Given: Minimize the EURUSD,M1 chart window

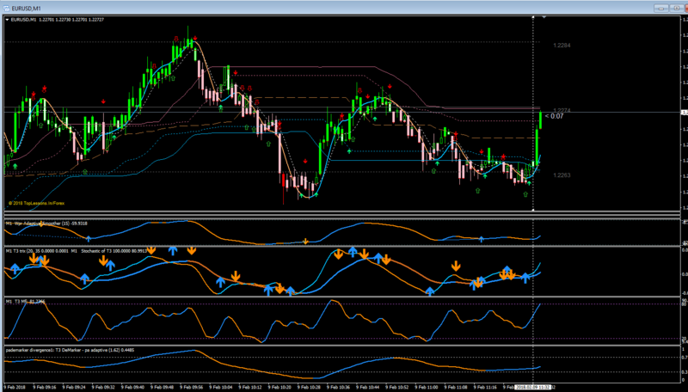Looking at the screenshot, I should click(660, 9).
